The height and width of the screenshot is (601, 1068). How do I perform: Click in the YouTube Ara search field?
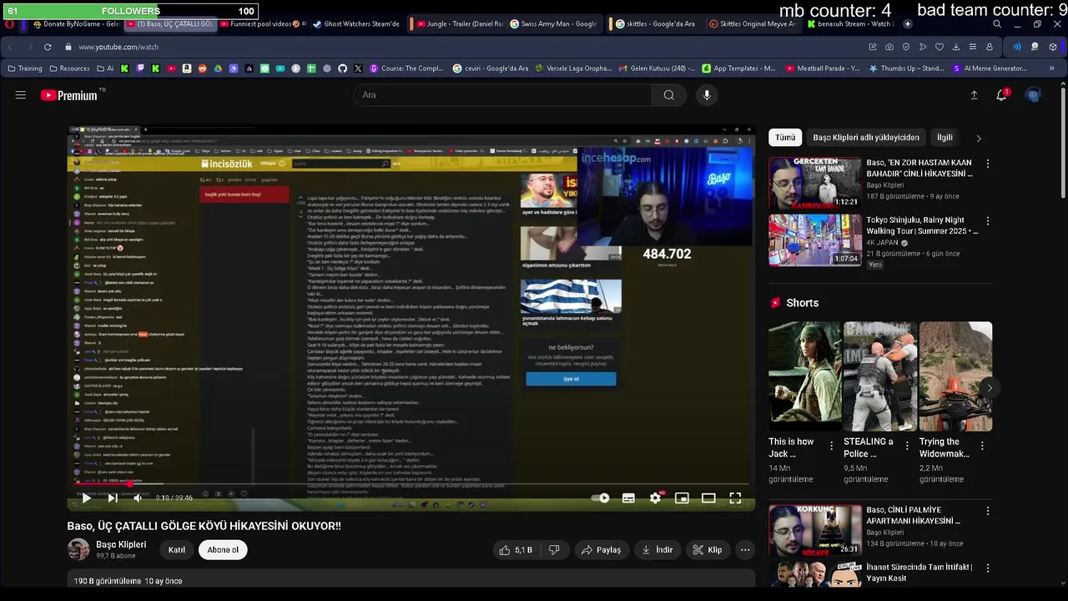[x=502, y=95]
